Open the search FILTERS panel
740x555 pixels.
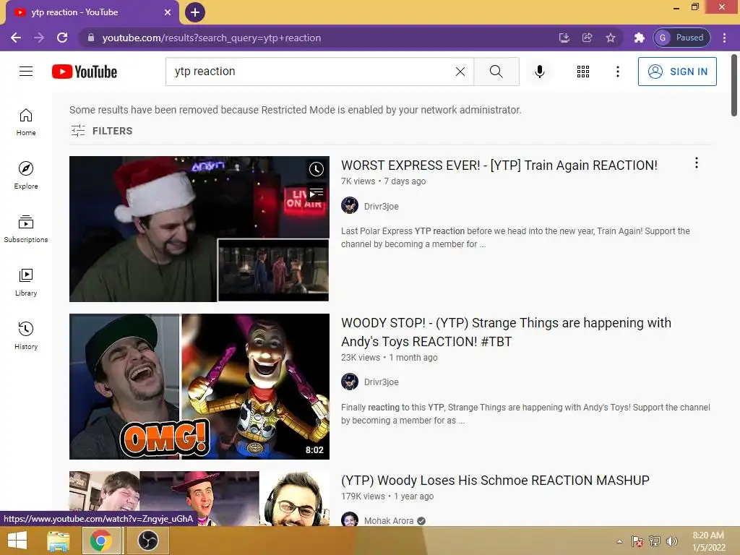(101, 131)
